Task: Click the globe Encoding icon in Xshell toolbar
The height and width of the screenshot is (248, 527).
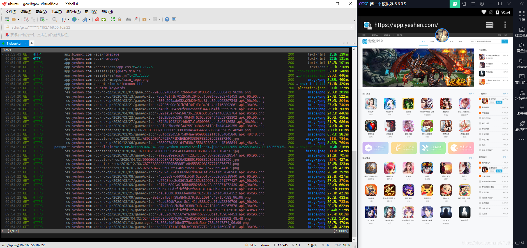Action: tap(74, 19)
